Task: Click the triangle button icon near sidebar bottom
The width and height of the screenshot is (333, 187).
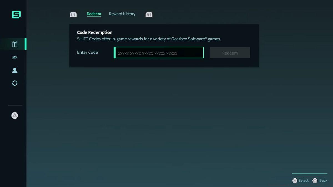Action: tap(15, 115)
